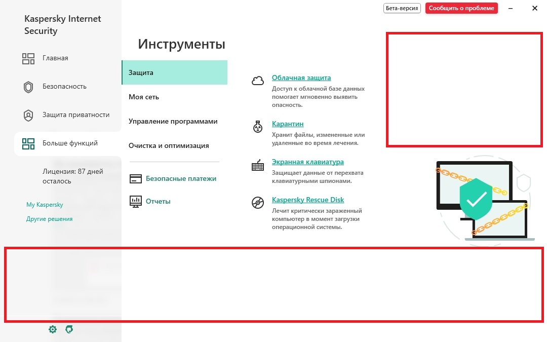This screenshot has height=342, width=547.
Task: Click the Kaspersky Internet Security title
Action: tap(63, 25)
